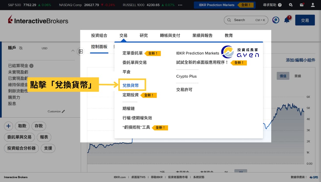321x182 pixels.
Task: Click the 股息 row in account panel
Action: (x=12, y=104)
